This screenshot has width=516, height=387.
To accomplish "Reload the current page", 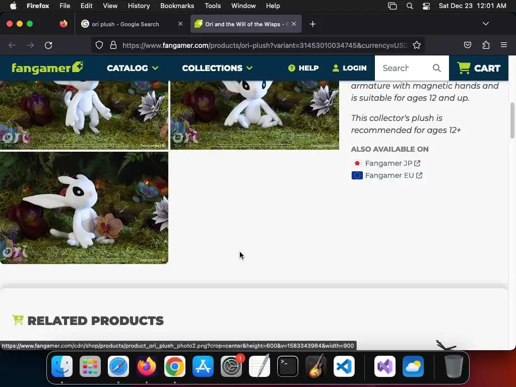I will tap(48, 45).
